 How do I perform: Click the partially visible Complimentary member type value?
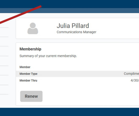[131, 74]
